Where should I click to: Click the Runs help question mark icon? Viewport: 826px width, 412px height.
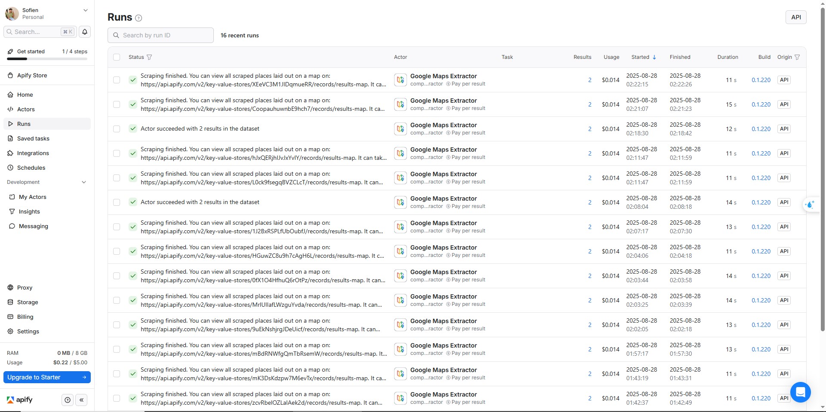(x=139, y=18)
